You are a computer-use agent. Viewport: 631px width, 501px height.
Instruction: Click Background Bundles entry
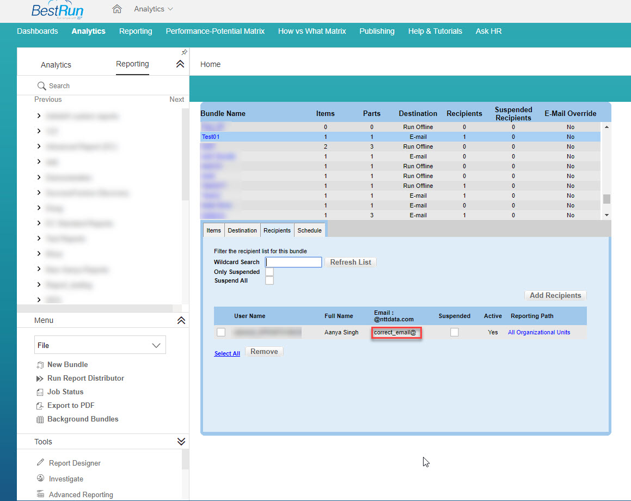click(x=83, y=419)
